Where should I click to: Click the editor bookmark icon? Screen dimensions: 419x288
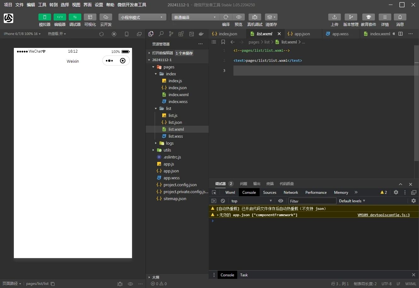223,42
